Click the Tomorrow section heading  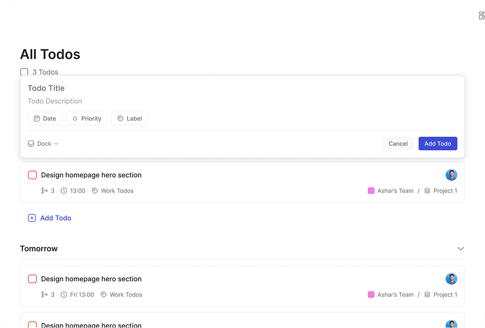click(39, 248)
